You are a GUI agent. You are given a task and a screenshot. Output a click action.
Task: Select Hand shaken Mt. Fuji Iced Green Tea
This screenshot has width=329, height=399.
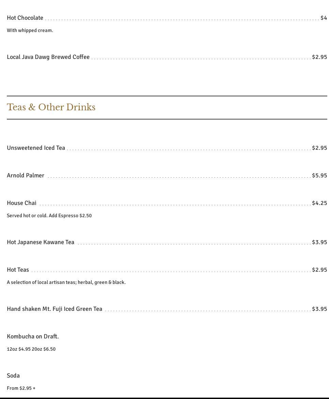click(x=55, y=309)
